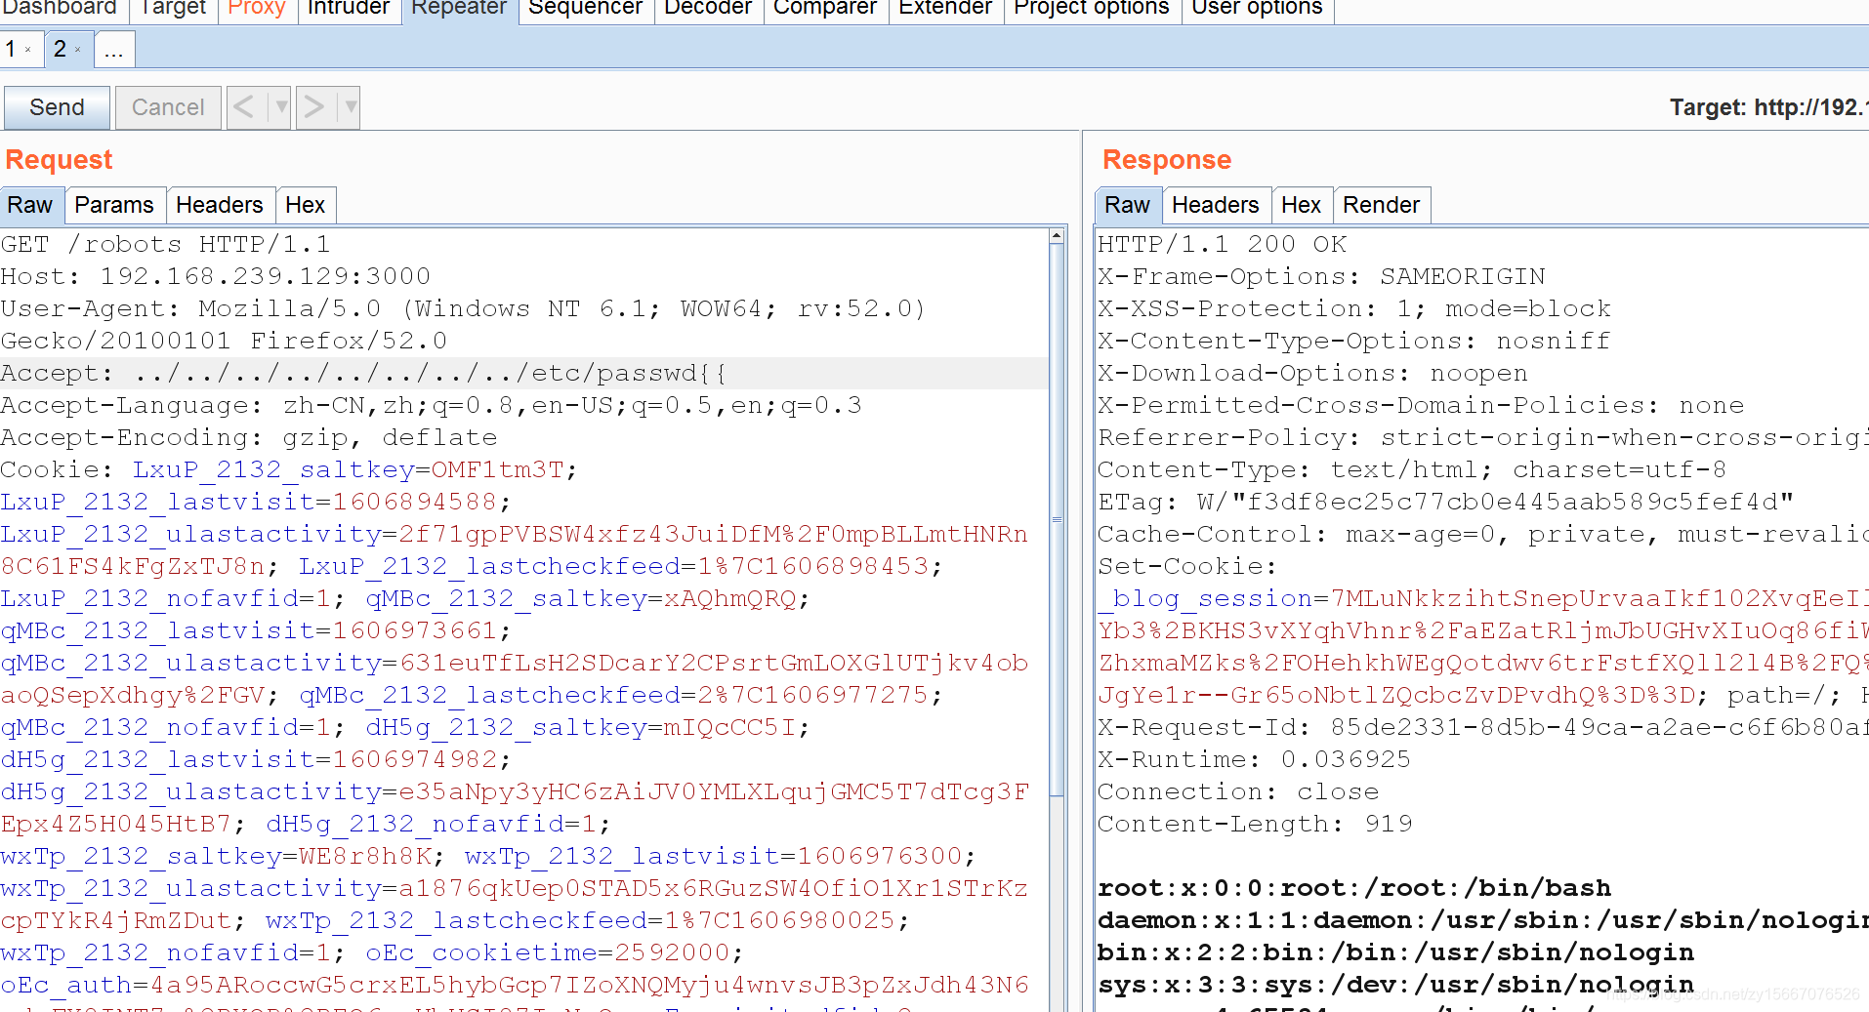Open the User options tab
The image size is (1869, 1012).
(1257, 8)
